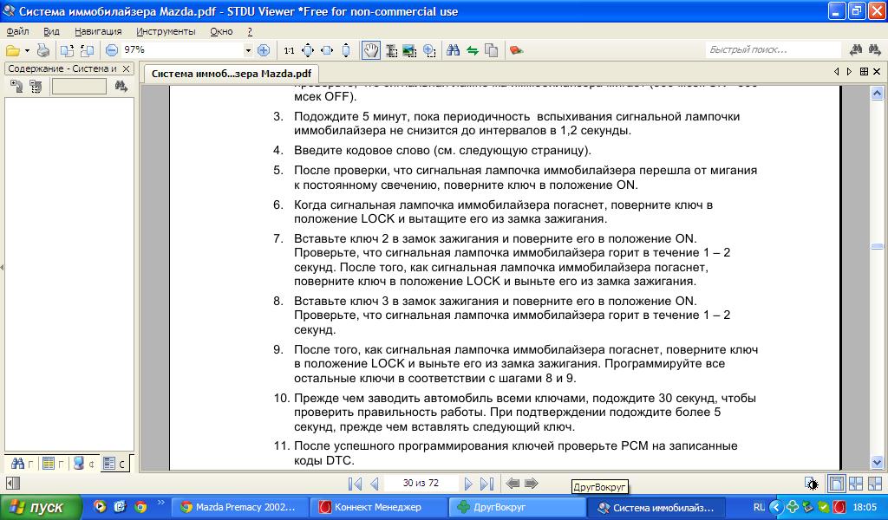
Task: Click the vertical scrollbar up arrow
Action: 878,94
